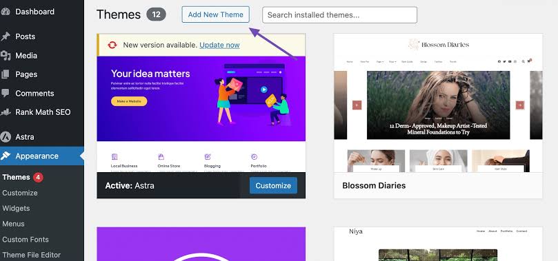The height and width of the screenshot is (261, 558).
Task: Click the Themes page heading
Action: [x=119, y=14]
